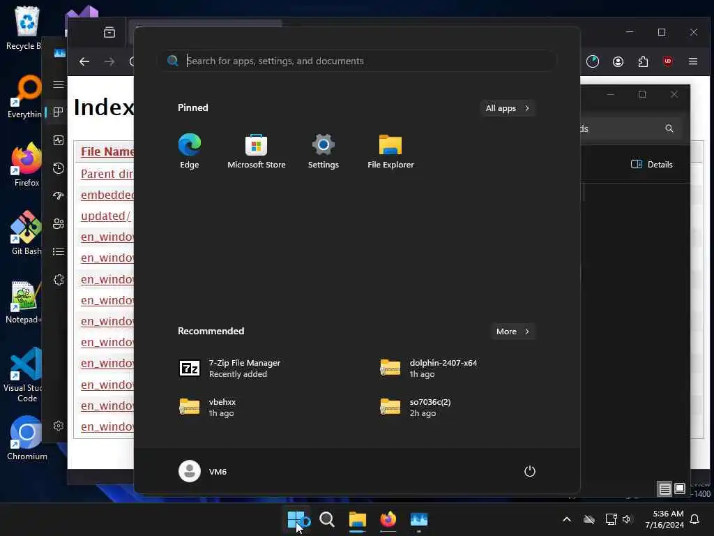This screenshot has width=714, height=536.
Task: Open the Recycle Bin desktop icon
Action: tap(24, 28)
